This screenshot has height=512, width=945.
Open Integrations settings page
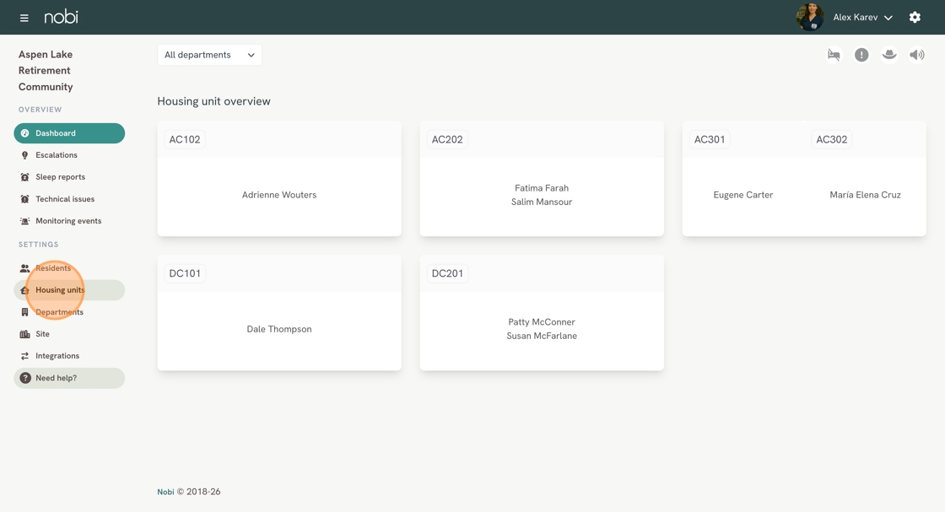(x=57, y=356)
